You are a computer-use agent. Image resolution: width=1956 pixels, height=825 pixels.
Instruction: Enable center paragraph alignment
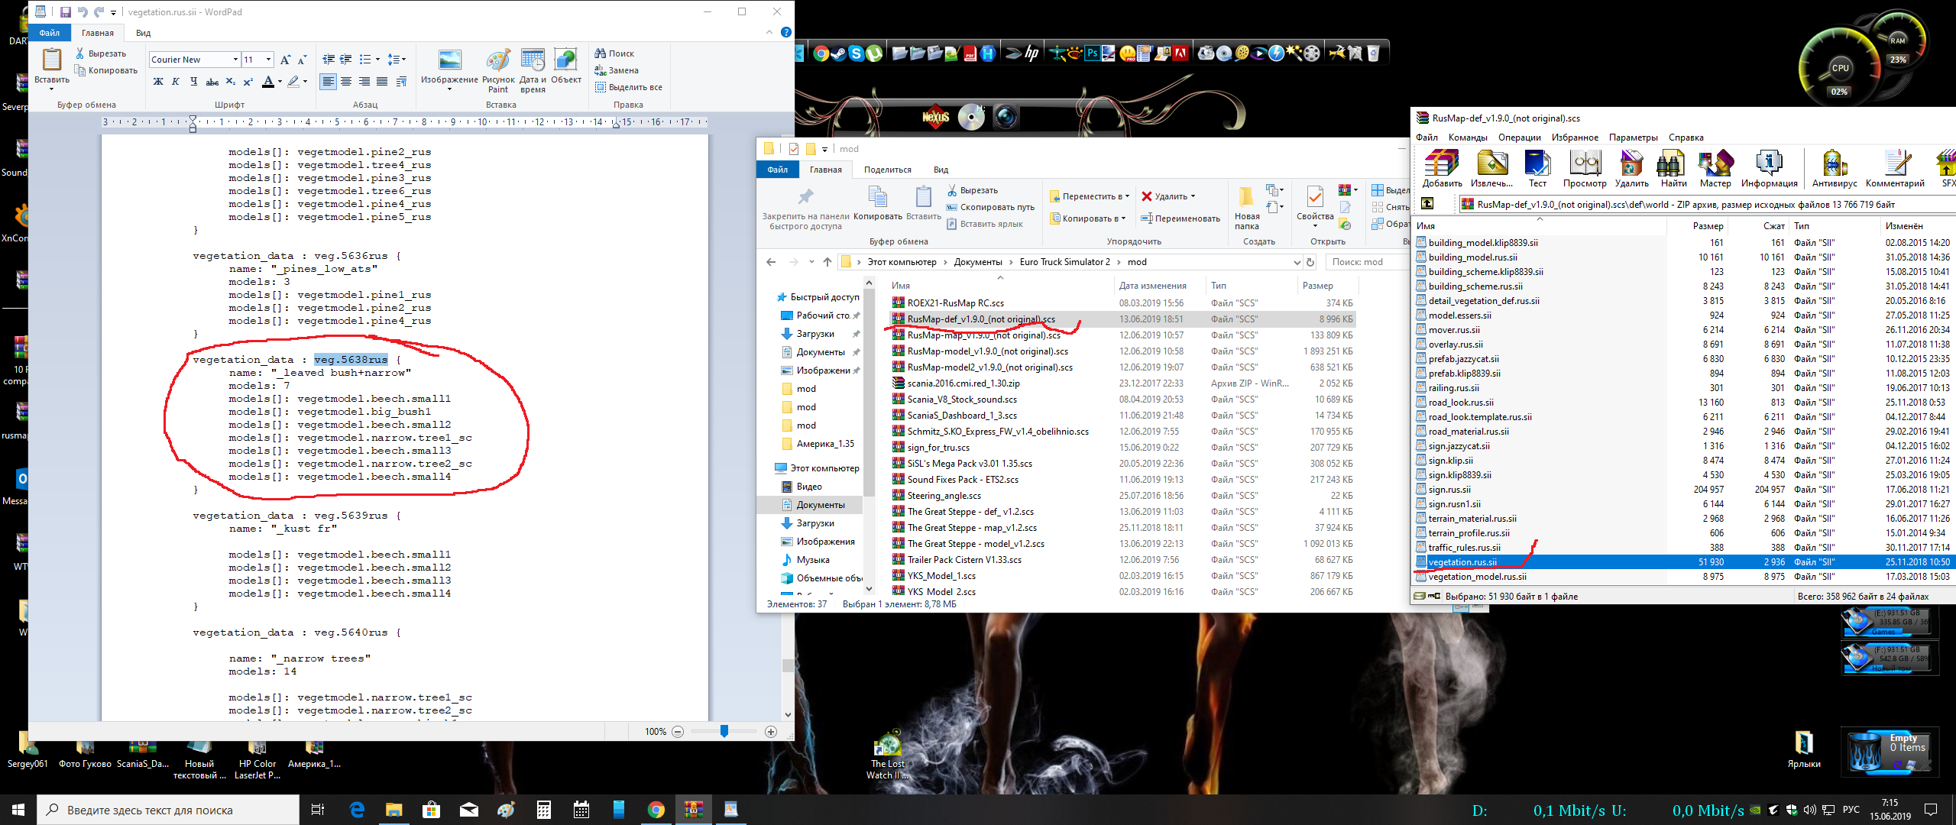point(346,82)
